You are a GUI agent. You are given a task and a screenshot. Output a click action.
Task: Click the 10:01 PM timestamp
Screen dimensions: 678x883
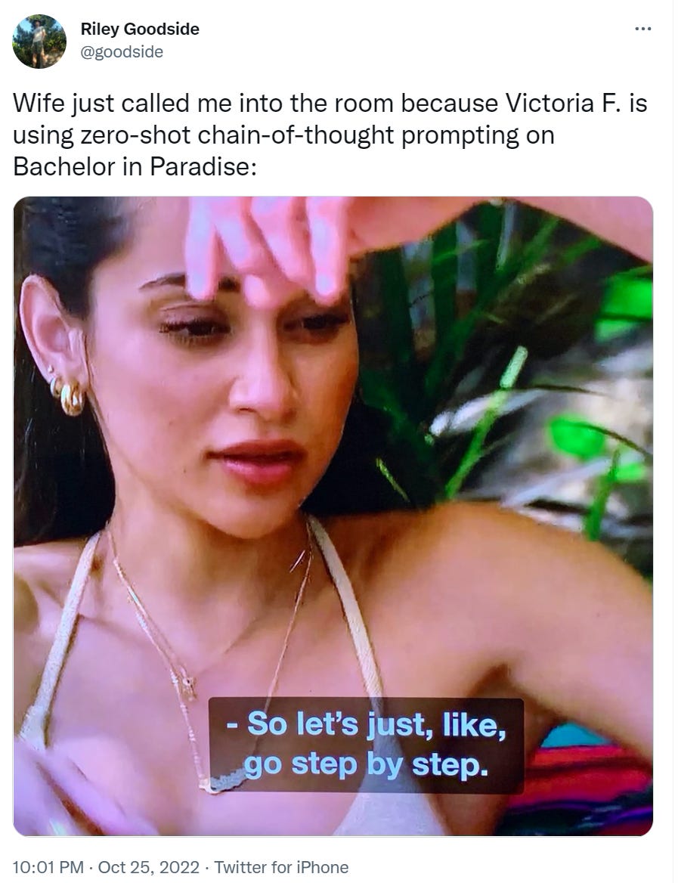tap(48, 867)
